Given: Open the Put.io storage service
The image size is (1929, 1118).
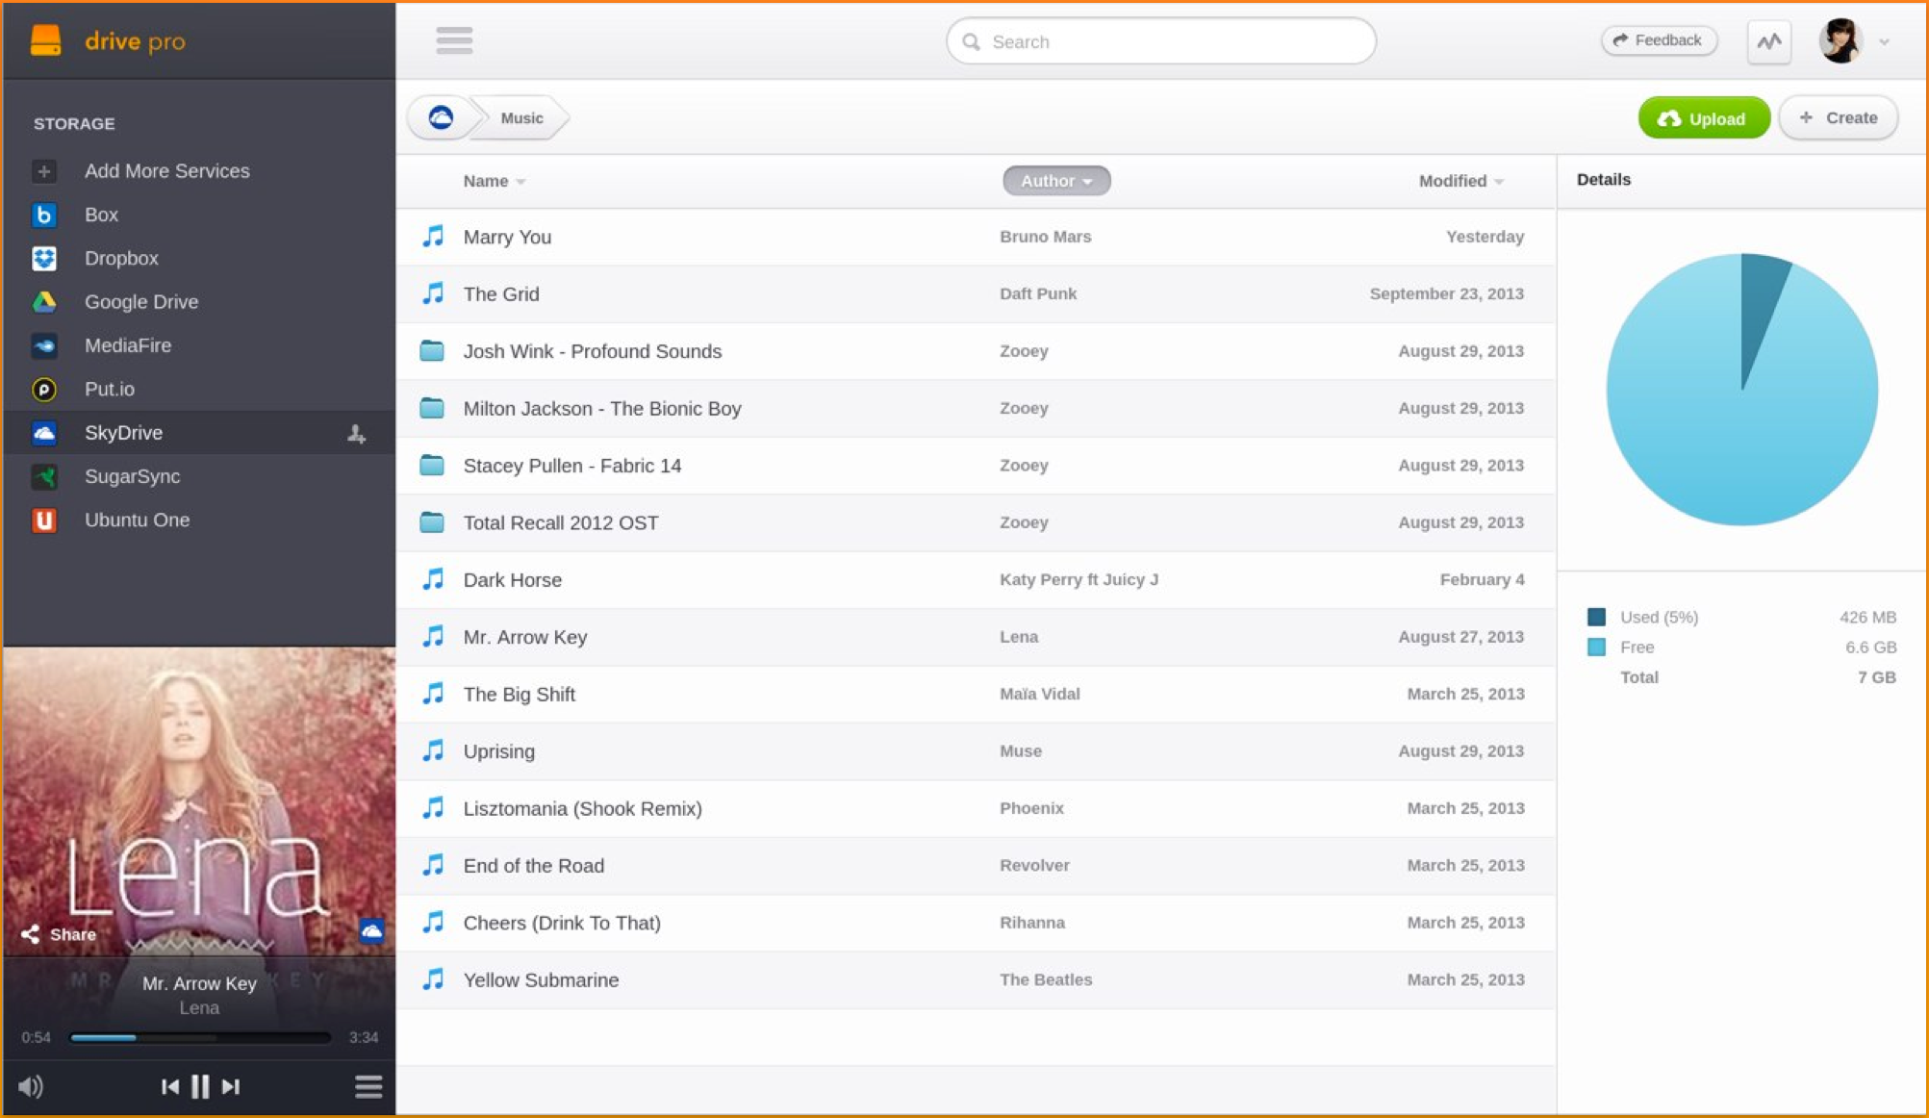Looking at the screenshot, I should [x=199, y=390].
